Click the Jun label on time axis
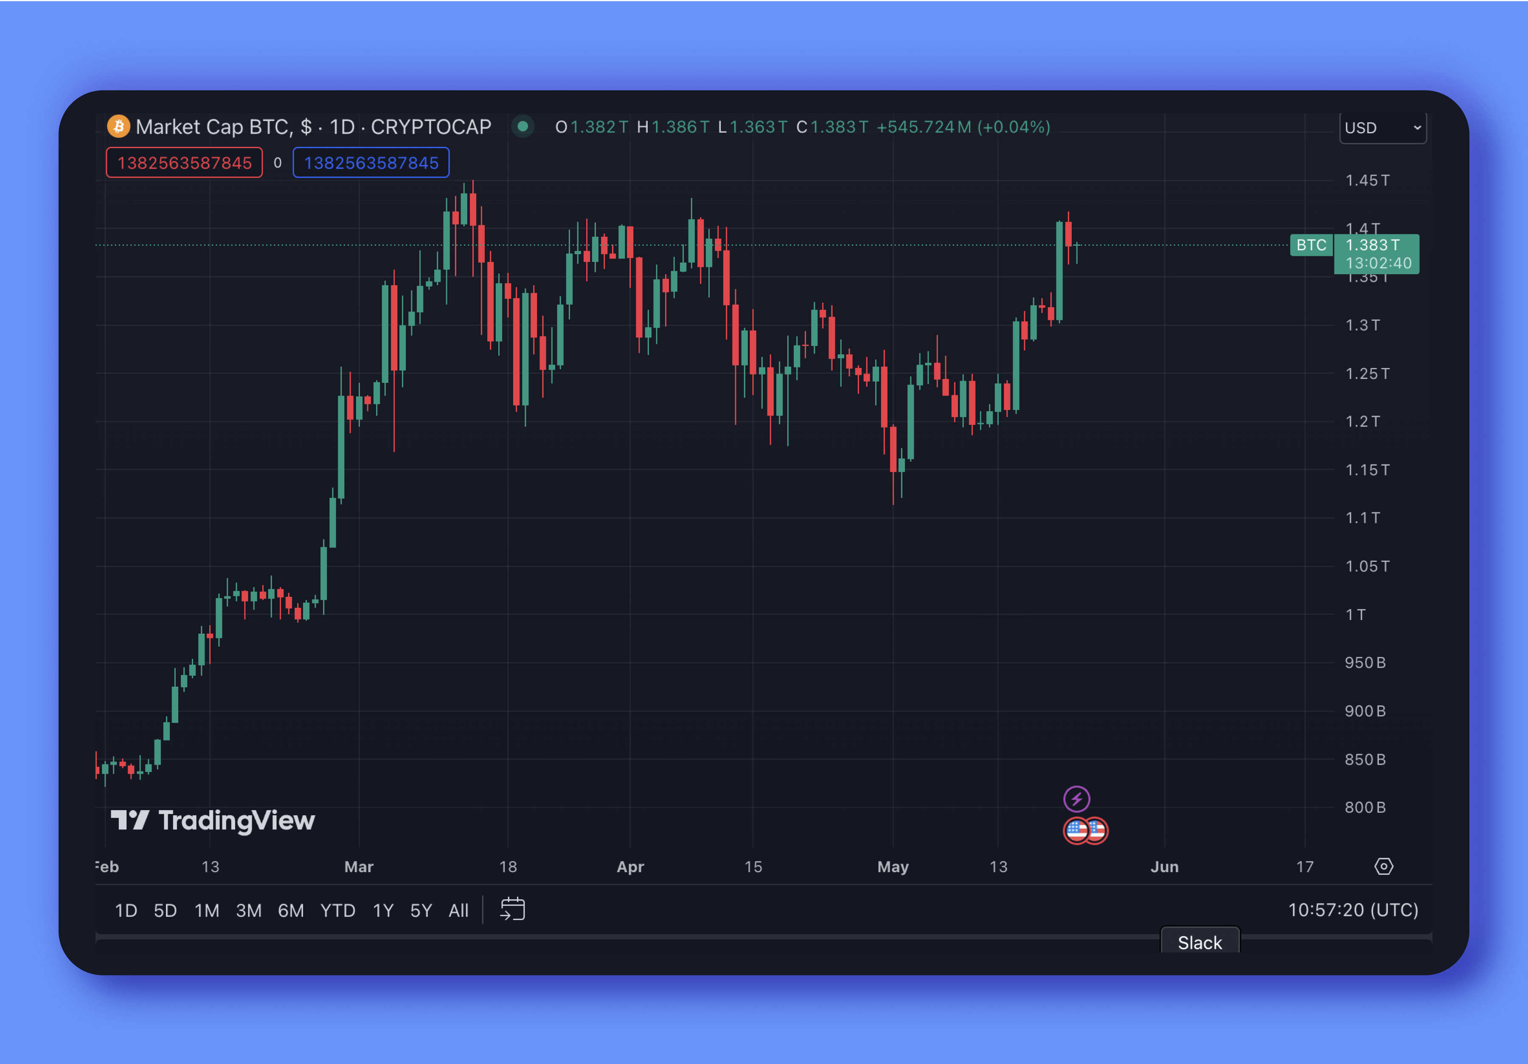1528x1064 pixels. click(1164, 866)
